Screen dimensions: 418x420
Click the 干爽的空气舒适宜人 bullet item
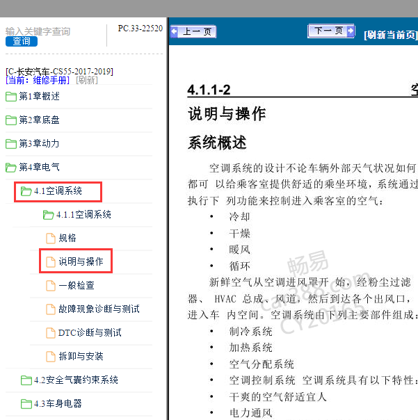(x=278, y=397)
